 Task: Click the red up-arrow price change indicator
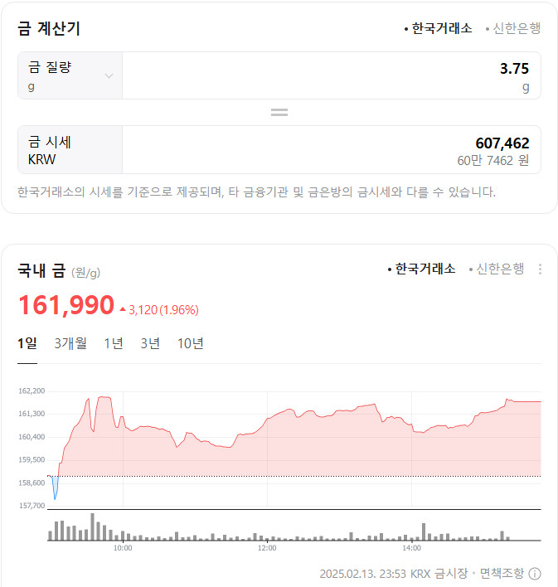coord(123,309)
